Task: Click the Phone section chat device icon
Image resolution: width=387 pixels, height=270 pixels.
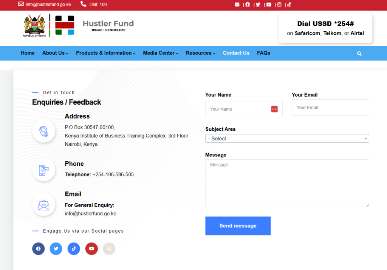Action: [44, 170]
